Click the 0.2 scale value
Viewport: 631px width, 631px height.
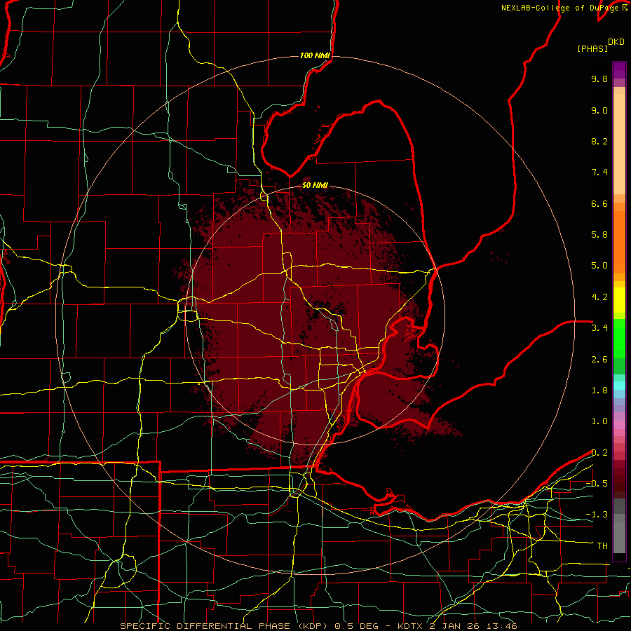coord(599,453)
